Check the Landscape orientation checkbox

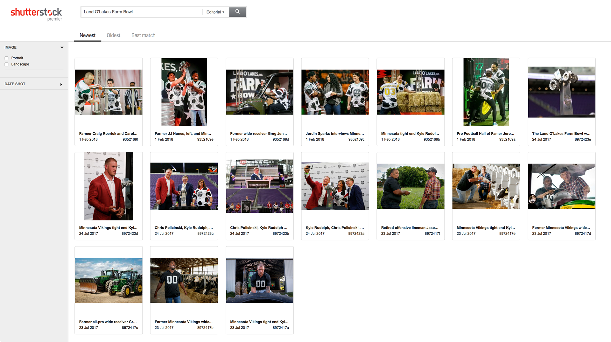6,64
